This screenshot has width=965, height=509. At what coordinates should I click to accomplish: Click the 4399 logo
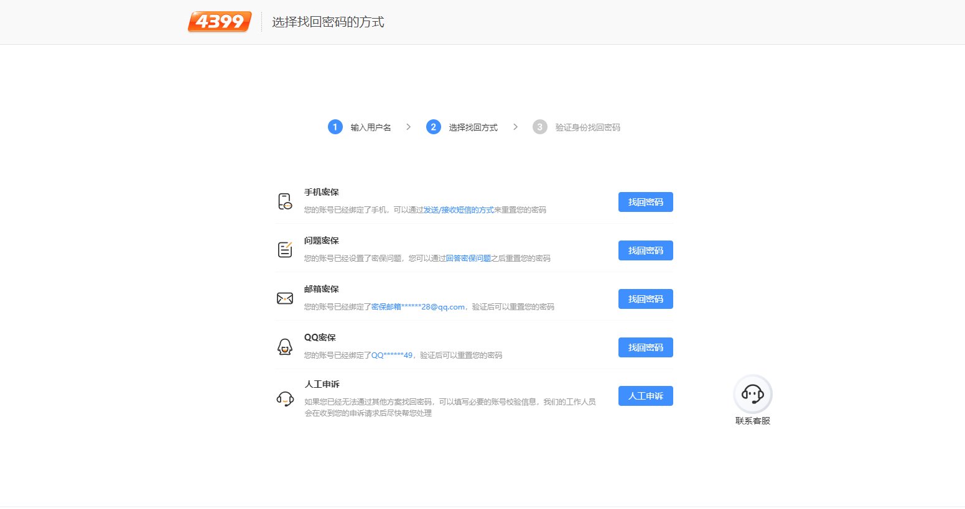coord(219,22)
